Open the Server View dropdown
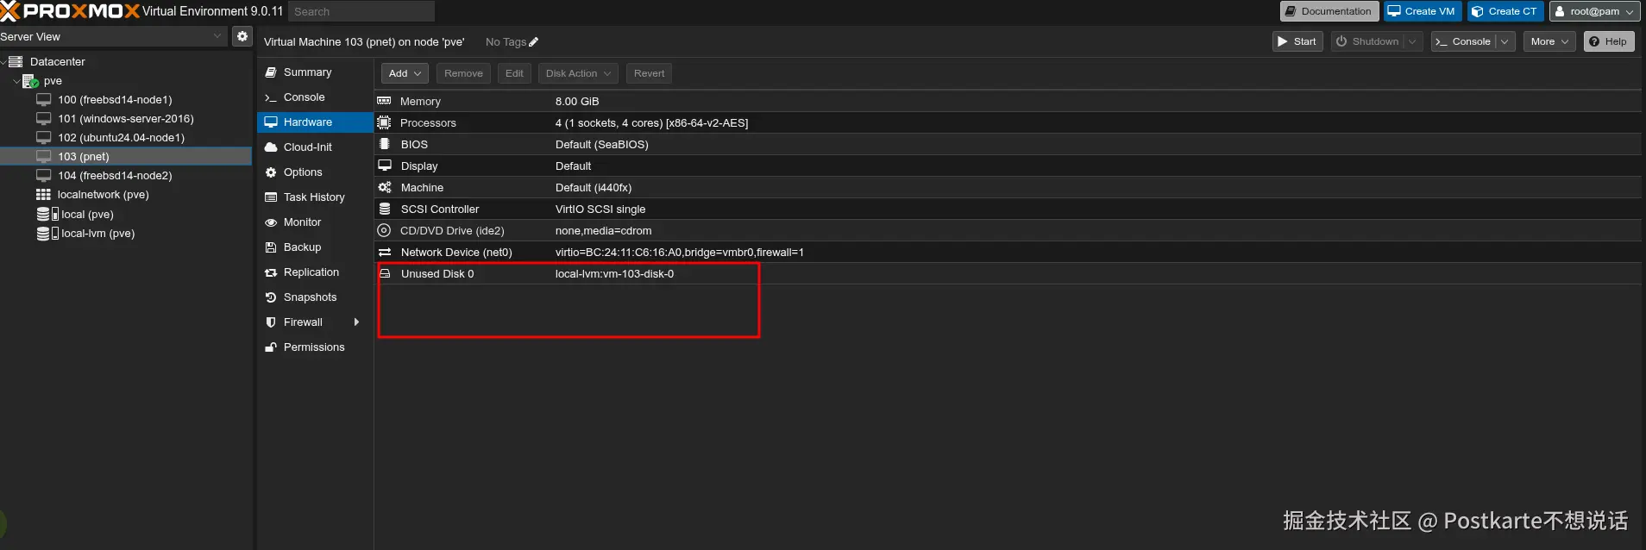The image size is (1646, 550). (x=217, y=36)
